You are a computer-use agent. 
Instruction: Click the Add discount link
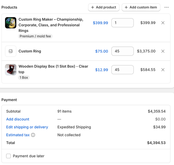[18, 119]
